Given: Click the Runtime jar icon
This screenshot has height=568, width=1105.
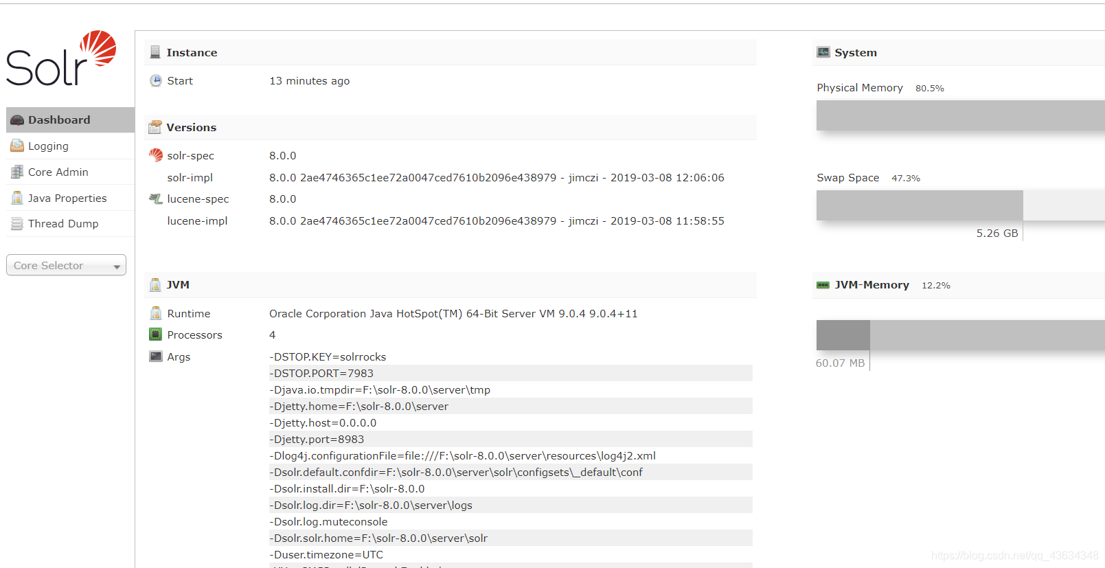Looking at the screenshot, I should tap(156, 313).
